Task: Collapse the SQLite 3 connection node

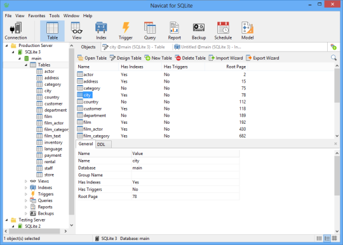Action: point(13,52)
